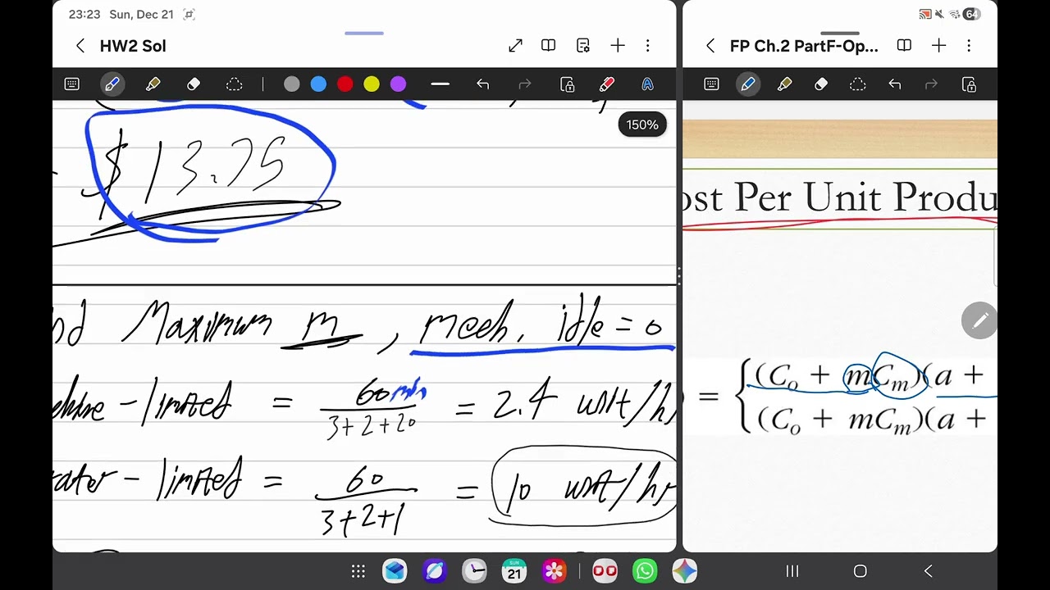
Task: Open the Calendar app showing 21
Action: point(514,571)
